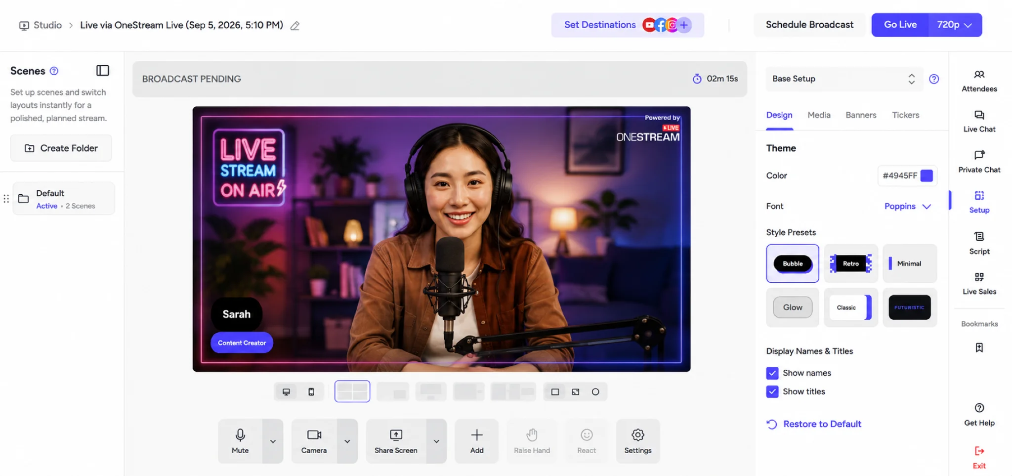
Task: Open the Attendees panel
Action: (979, 81)
